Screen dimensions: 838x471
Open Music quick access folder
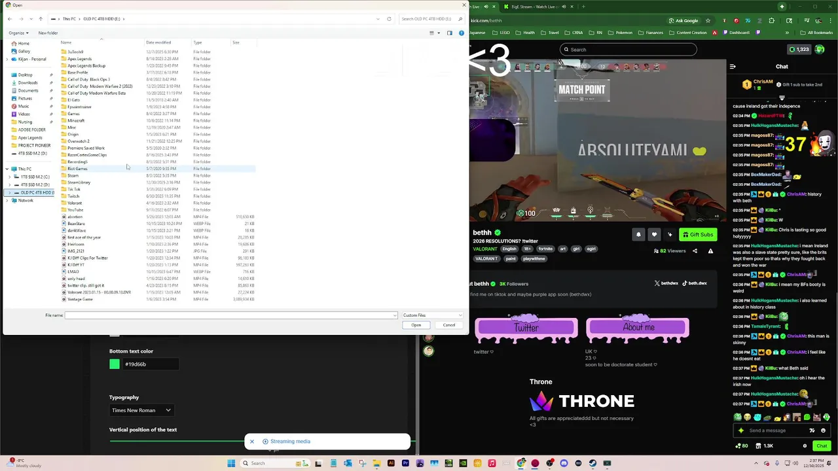point(24,106)
